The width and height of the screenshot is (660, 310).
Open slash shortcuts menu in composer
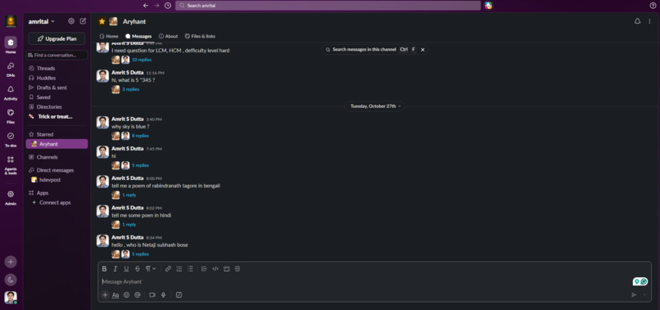pos(179,294)
